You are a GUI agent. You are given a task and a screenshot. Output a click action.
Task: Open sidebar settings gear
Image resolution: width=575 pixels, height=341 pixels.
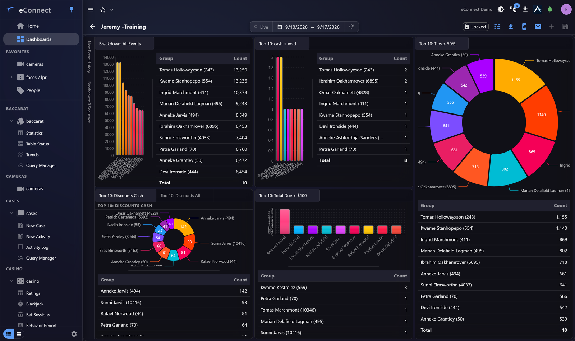coord(74,334)
